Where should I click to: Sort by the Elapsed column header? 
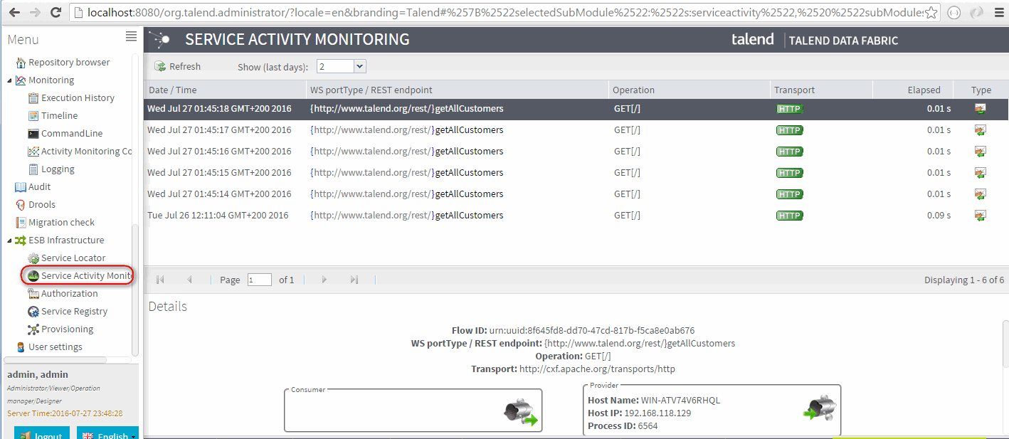point(923,90)
